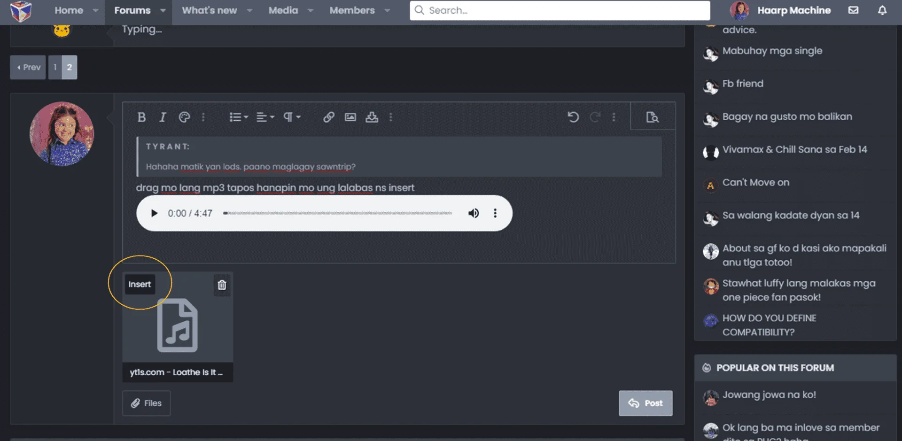Open thread Fb friend
The image size is (902, 441).
[x=743, y=84]
